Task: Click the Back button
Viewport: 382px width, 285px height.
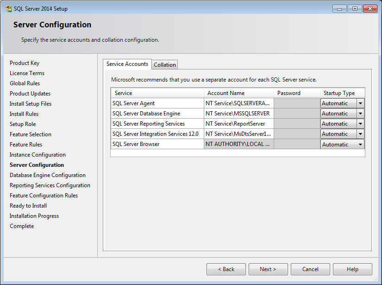Action: (226, 269)
